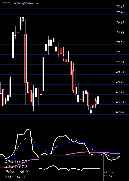Click the 77.46 price axis label
129x181 pixels.
[x=120, y=12]
